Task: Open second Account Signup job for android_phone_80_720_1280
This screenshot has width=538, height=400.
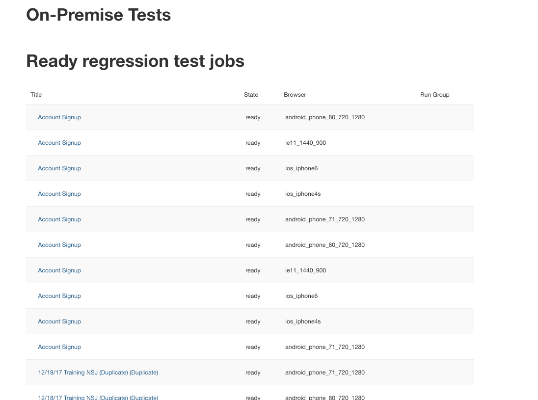Action: click(59, 245)
